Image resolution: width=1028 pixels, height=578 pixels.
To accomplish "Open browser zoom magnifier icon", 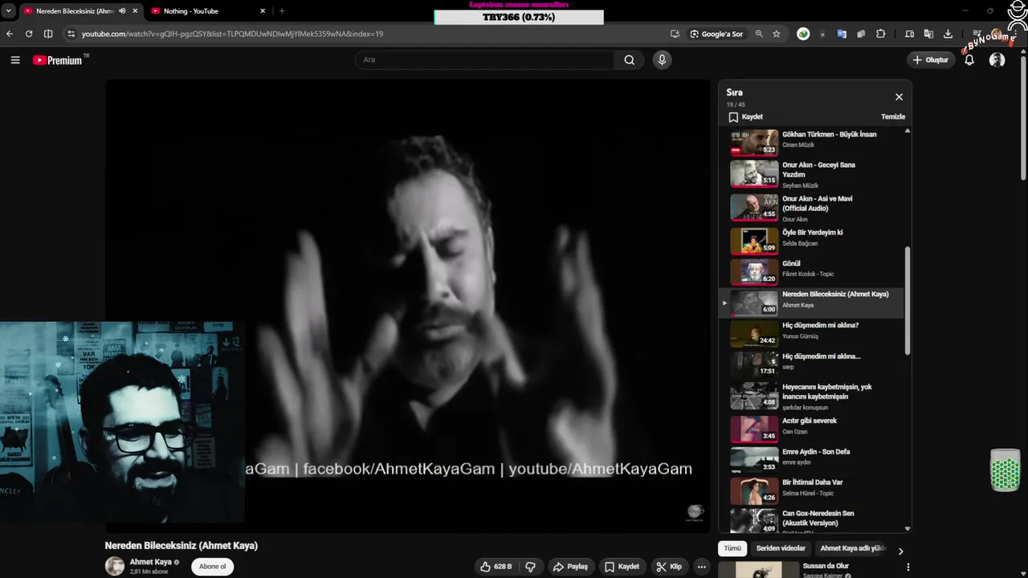I will (x=759, y=34).
